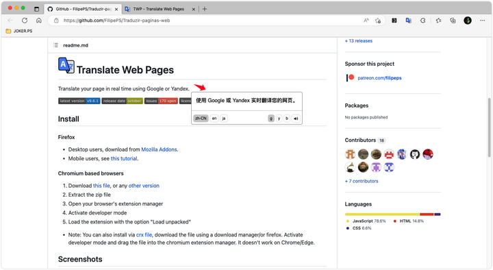
Task: Open the Collections toolbar icon
Action: 453,21
